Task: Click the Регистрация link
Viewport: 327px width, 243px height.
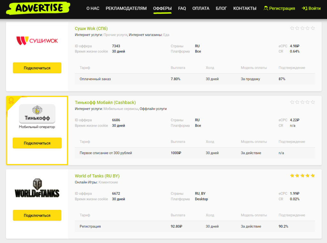Action: (279, 8)
